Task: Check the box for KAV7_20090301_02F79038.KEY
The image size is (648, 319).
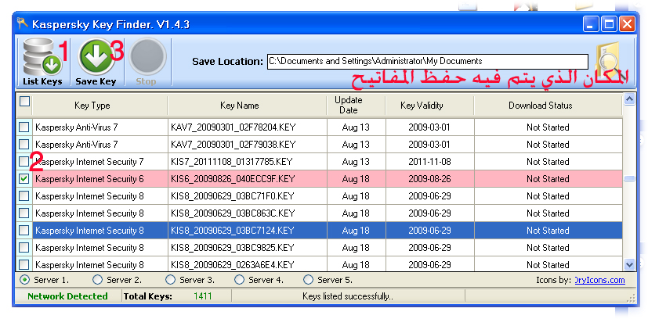Action: pyautogui.click(x=24, y=144)
